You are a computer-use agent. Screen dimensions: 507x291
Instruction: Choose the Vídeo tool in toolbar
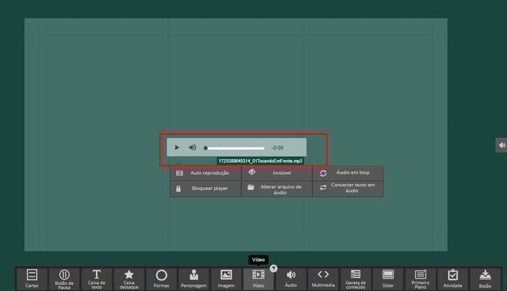pos(258,278)
